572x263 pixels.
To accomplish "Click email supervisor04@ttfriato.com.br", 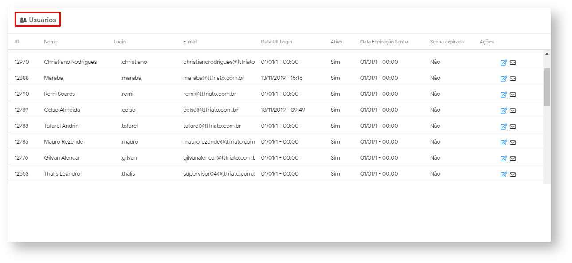I will point(219,174).
